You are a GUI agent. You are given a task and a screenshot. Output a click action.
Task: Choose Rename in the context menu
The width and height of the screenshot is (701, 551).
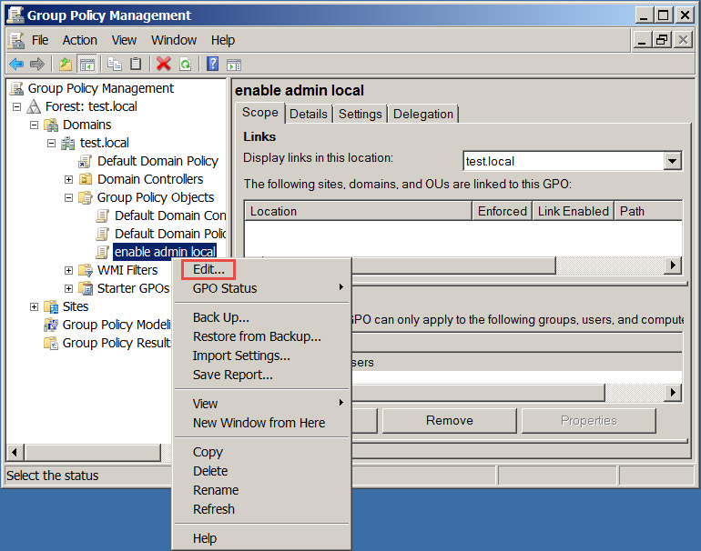point(261,490)
